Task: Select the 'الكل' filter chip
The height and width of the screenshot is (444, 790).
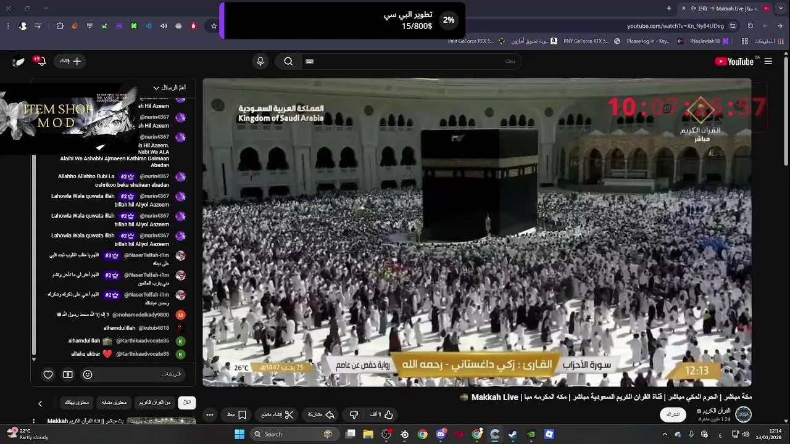Action: [x=187, y=403]
